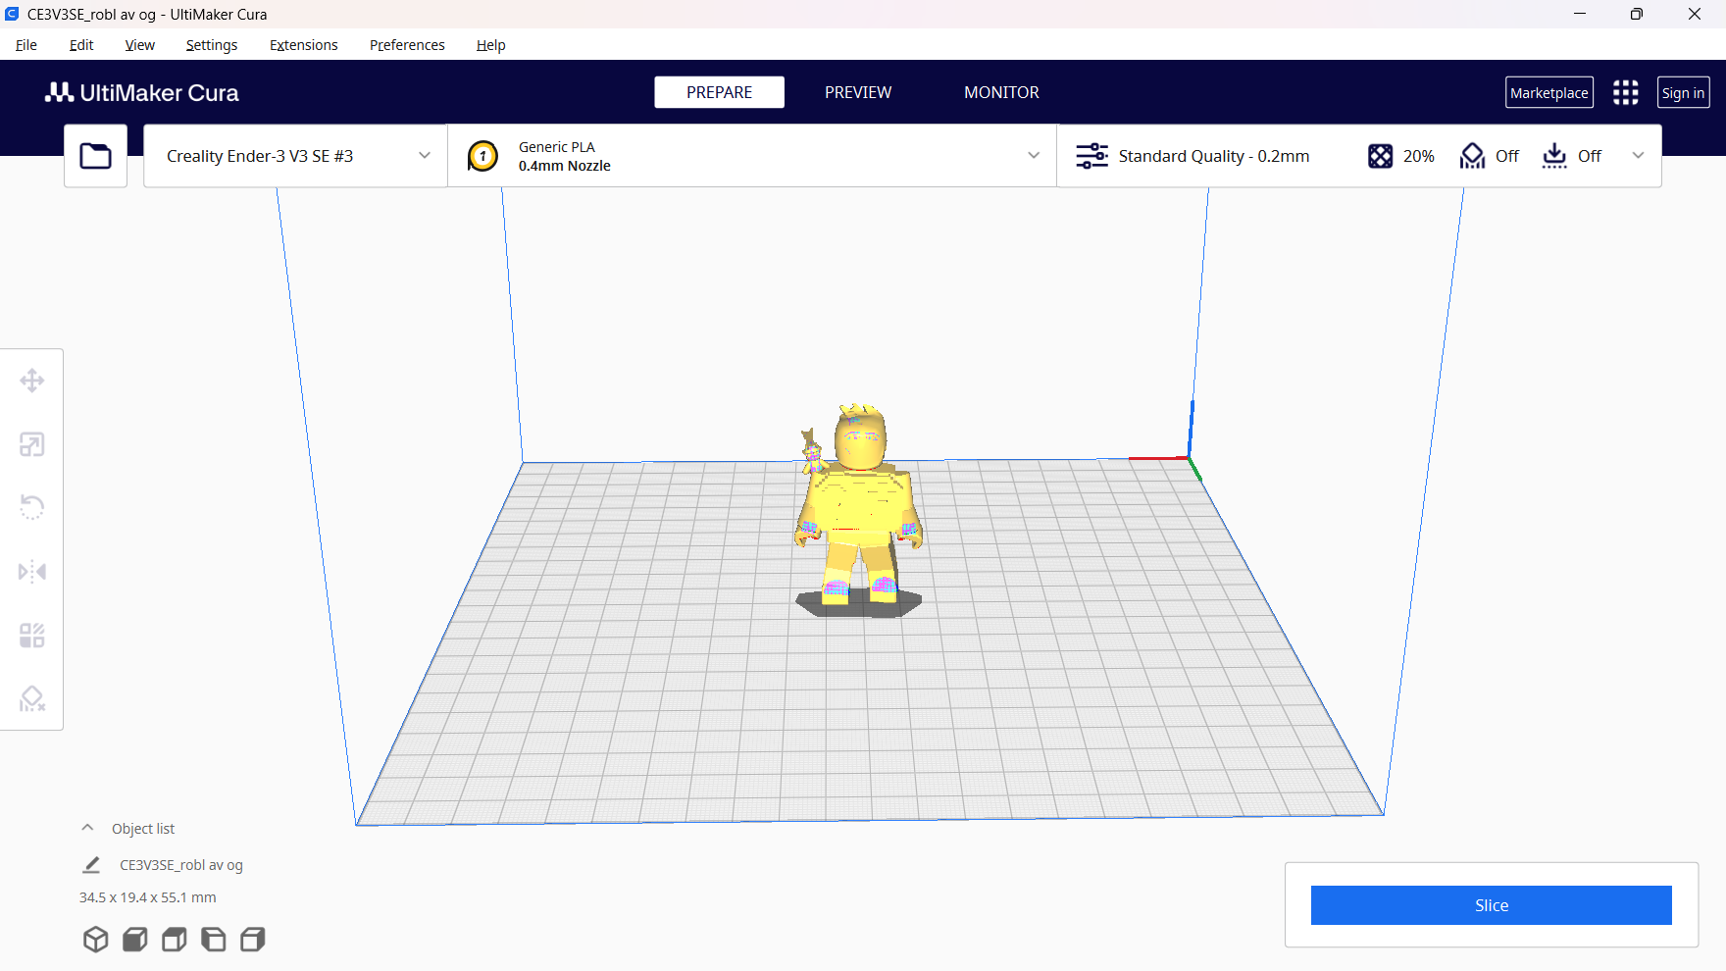Switch to right side view cube icon

252,940
